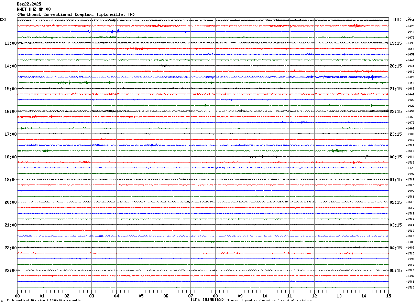Select the CST timezone label
Screen dimensions: 416x305
(3, 20)
